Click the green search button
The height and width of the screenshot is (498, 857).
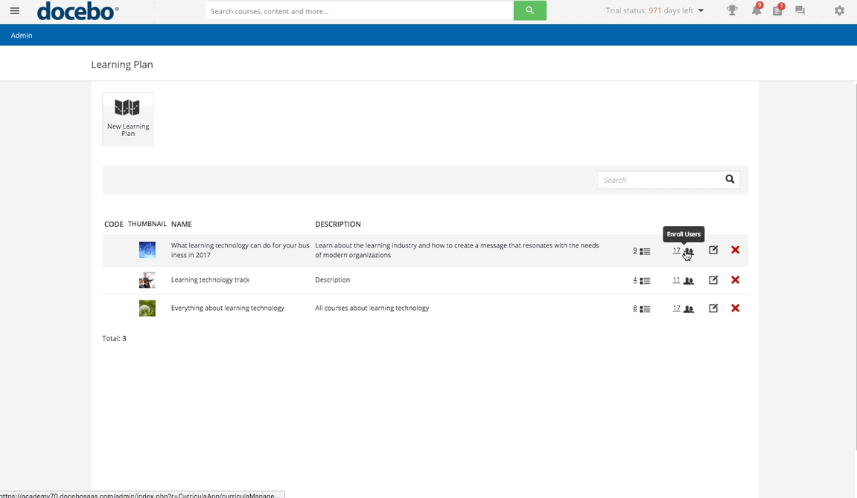[529, 10]
